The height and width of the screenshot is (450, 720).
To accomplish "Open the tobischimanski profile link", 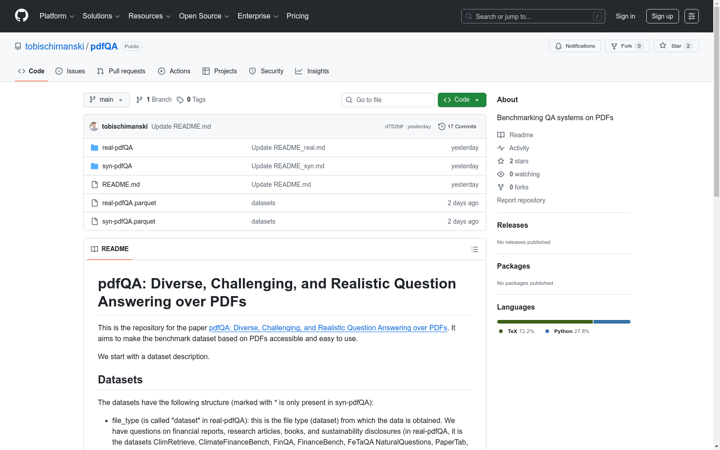I will point(54,46).
